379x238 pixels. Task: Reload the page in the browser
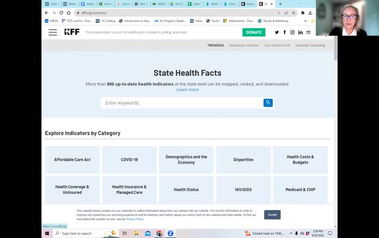click(62, 13)
